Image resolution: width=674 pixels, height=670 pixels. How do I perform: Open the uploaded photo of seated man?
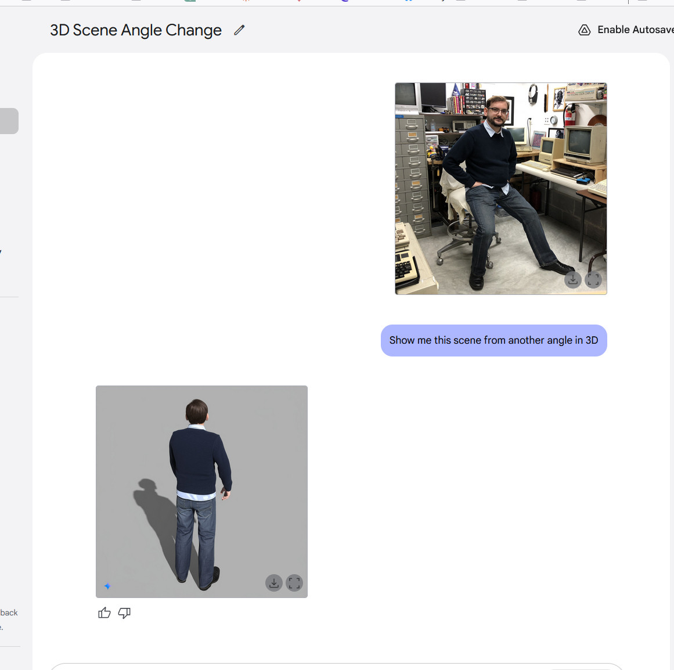500,188
